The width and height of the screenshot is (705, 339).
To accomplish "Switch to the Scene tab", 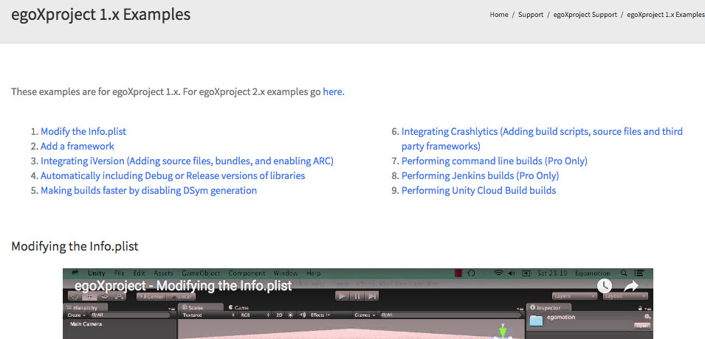I will tap(201, 307).
